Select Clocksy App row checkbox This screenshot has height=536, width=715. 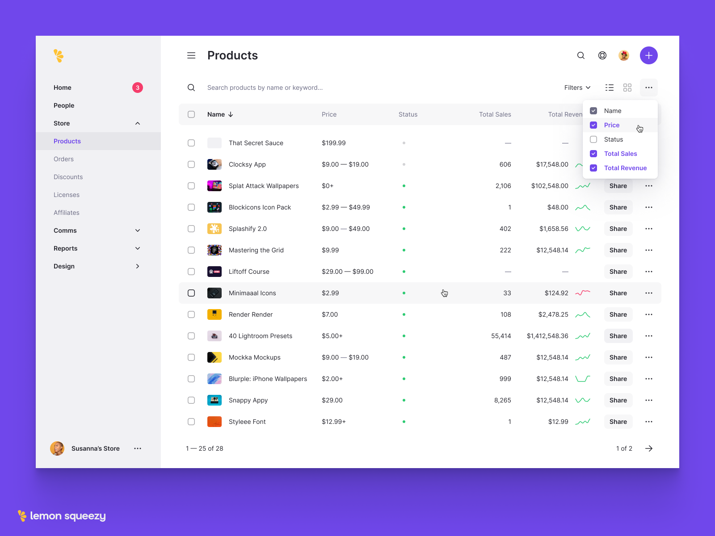191,164
